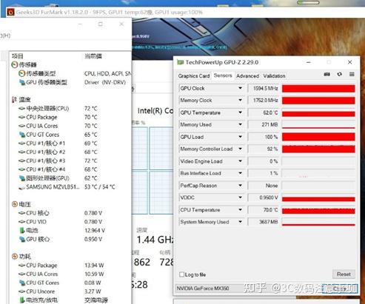Click the GPU Clock red graph
This screenshot has height=304, width=365.
pyautogui.click(x=318, y=88)
